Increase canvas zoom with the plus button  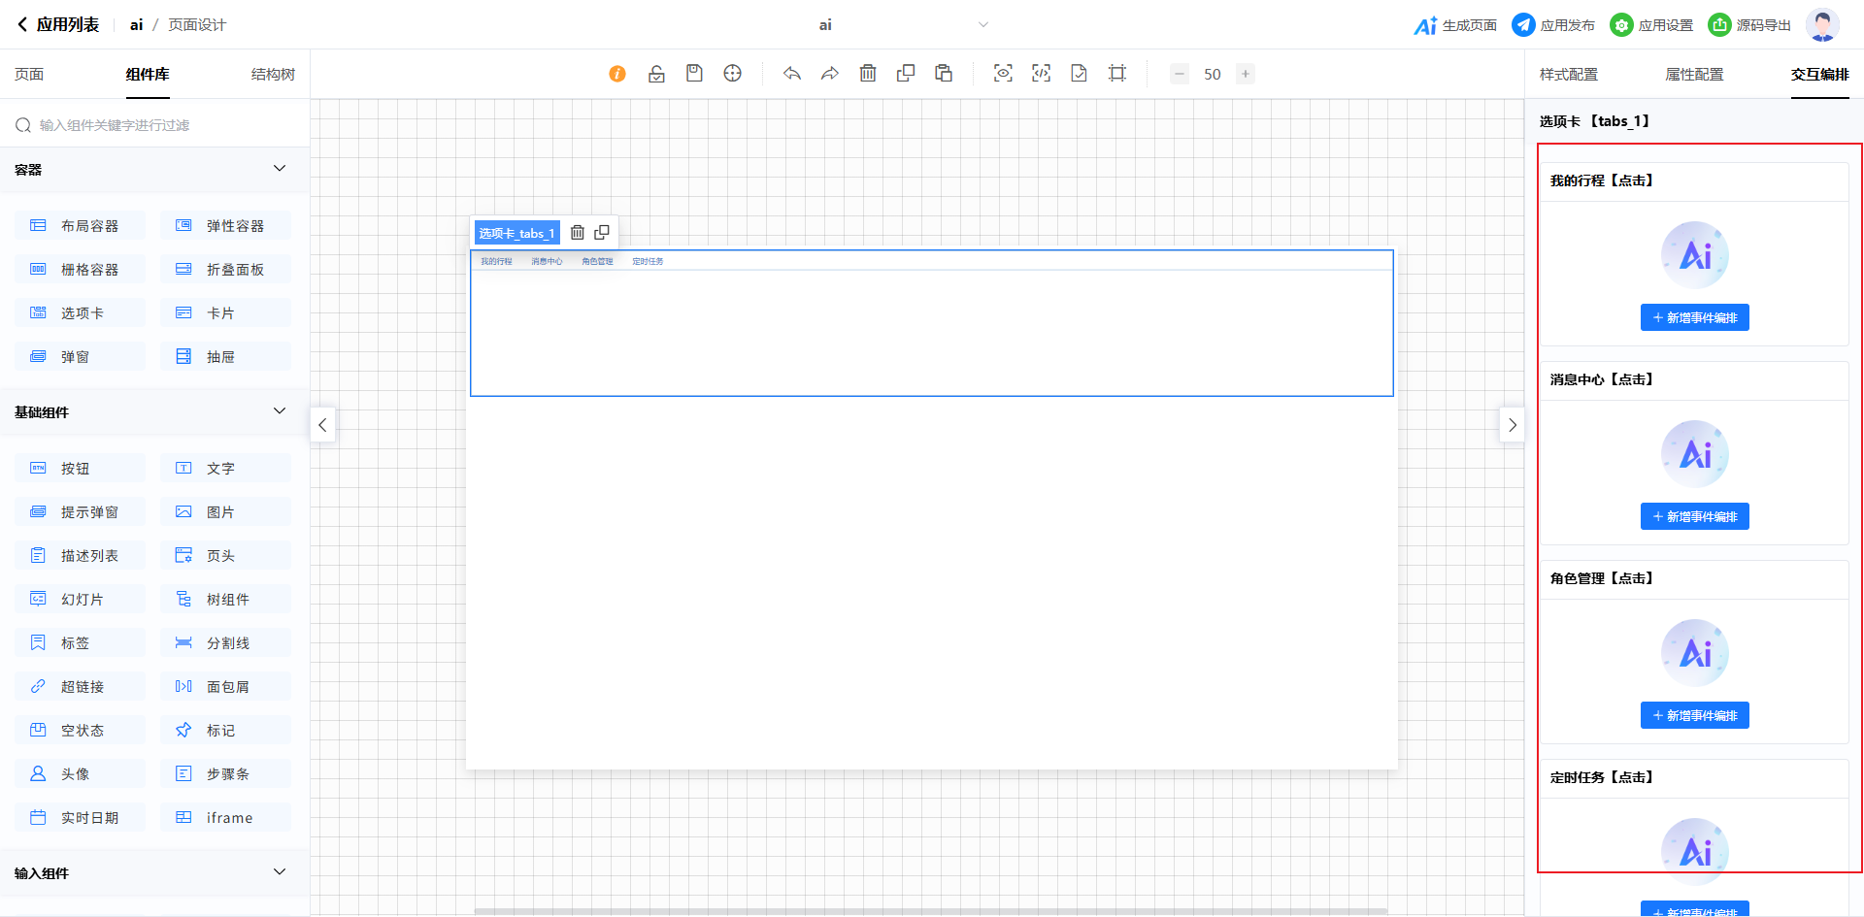1245,74
